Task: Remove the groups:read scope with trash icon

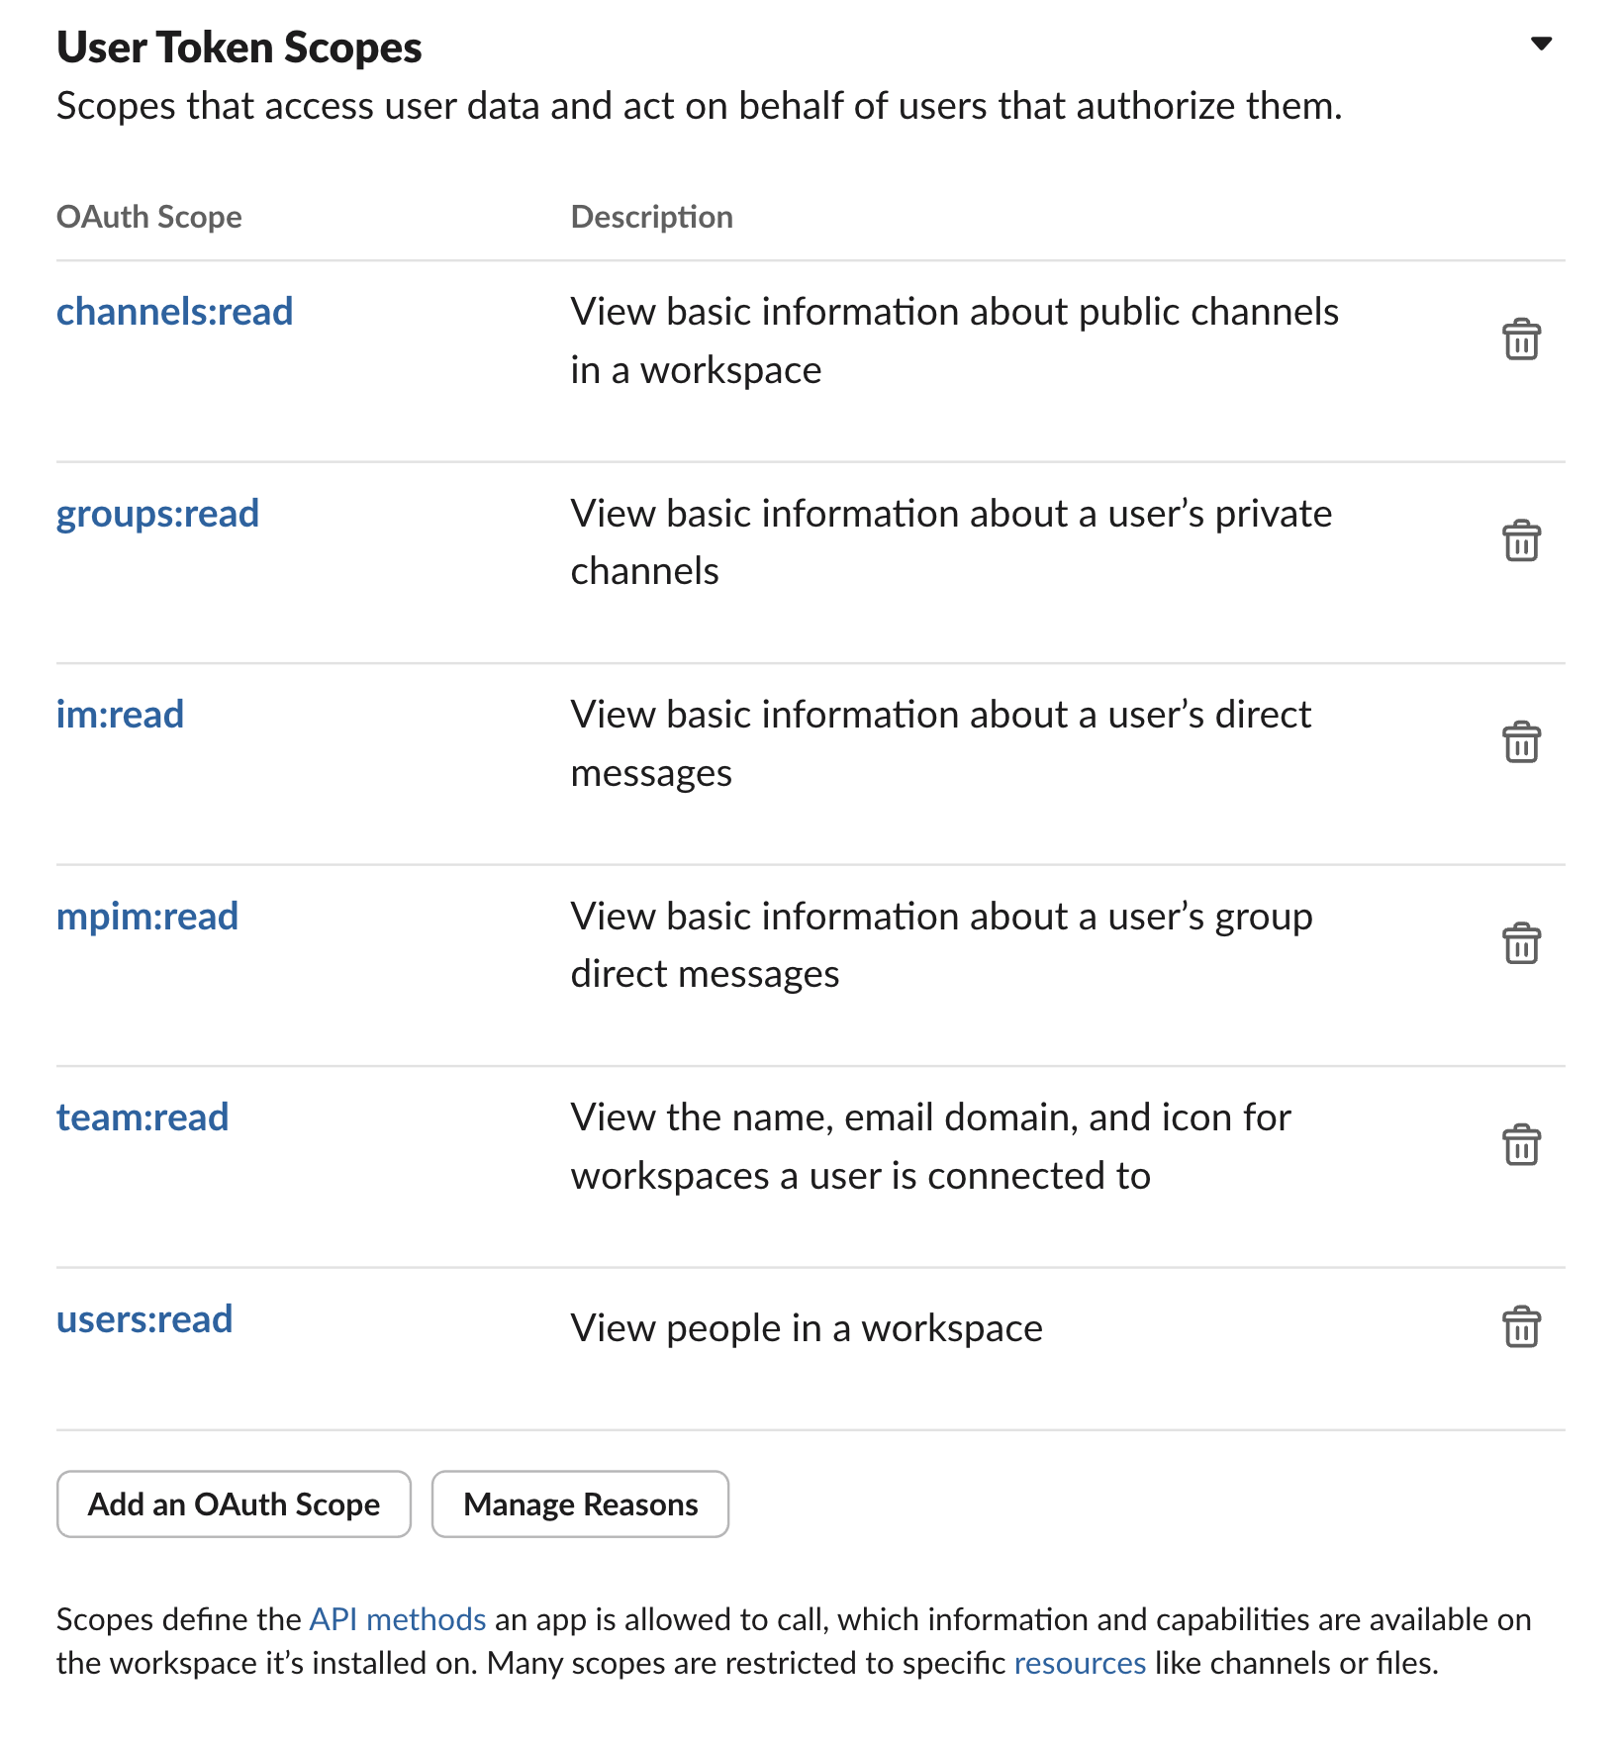Action: pyautogui.click(x=1521, y=540)
